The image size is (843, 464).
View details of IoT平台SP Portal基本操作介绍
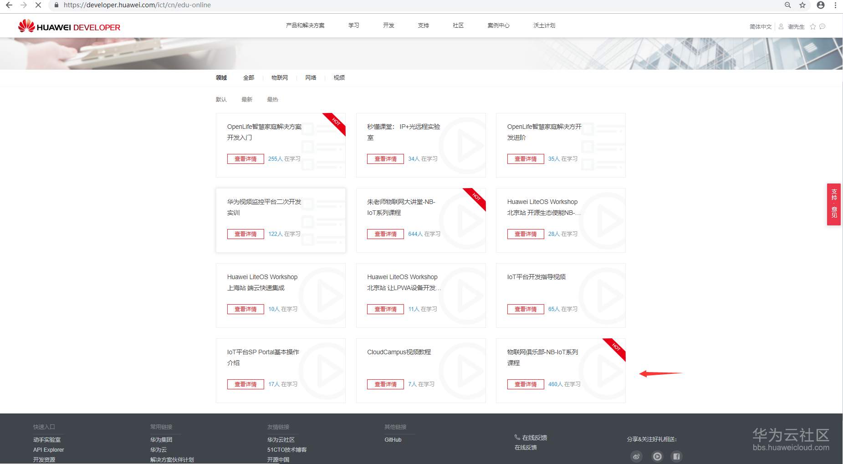coord(245,384)
